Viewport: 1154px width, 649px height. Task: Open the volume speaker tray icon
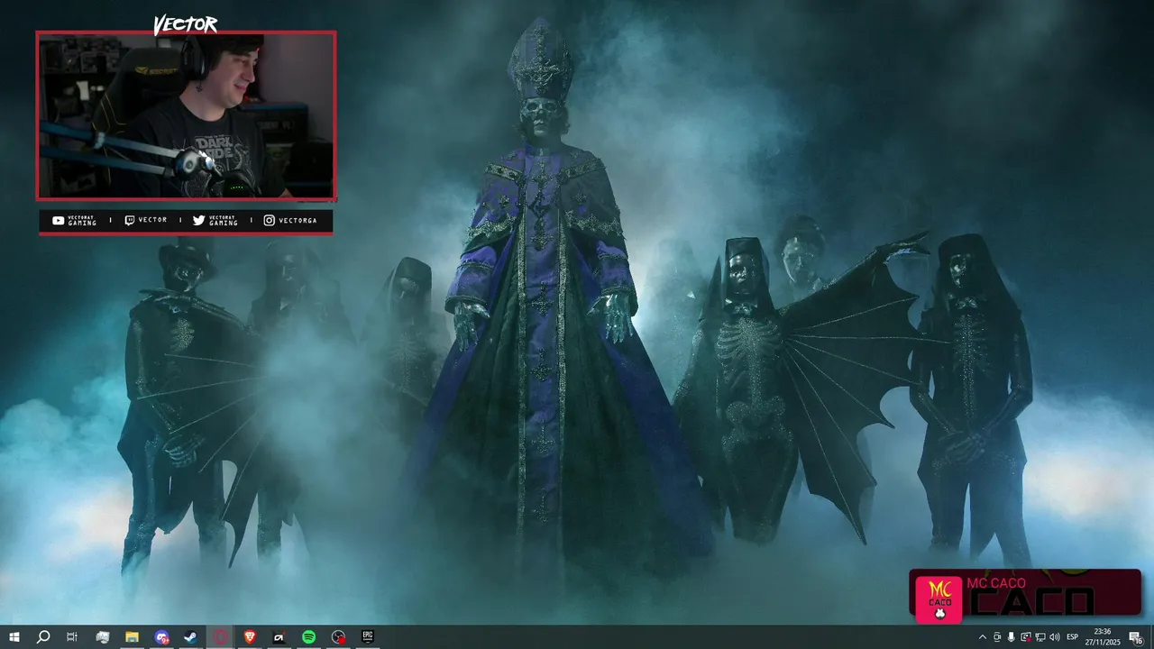[1055, 637]
